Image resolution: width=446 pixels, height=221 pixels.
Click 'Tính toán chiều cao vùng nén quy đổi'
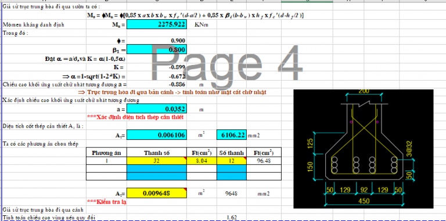[49, 218]
